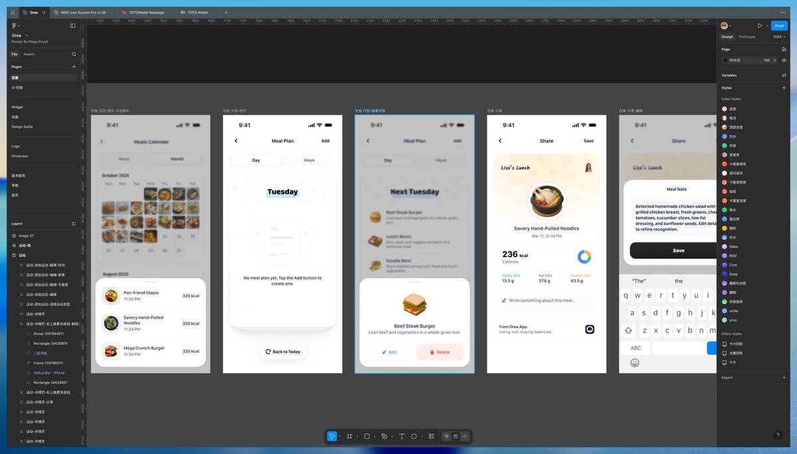Expand Move tool options dropdown arrow

click(340, 437)
